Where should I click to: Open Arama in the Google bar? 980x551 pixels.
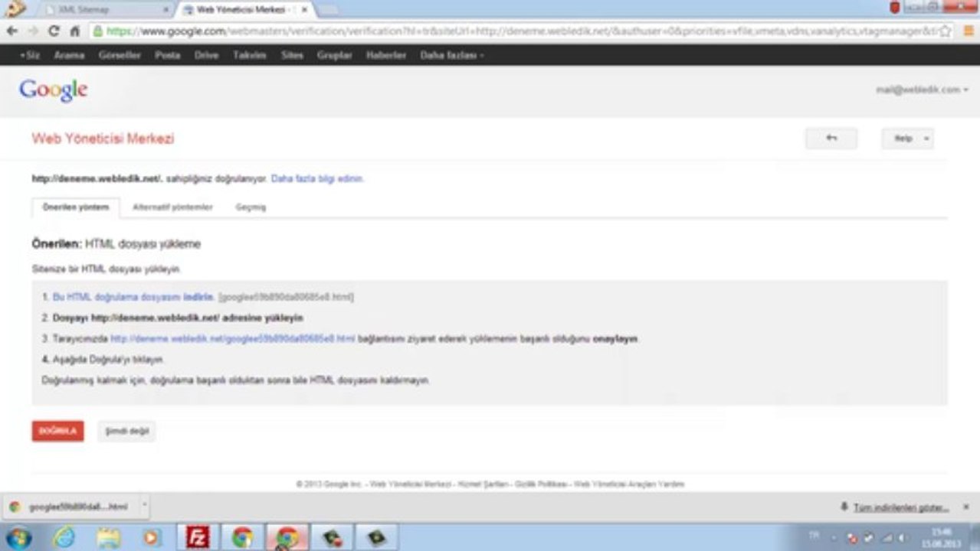(69, 55)
